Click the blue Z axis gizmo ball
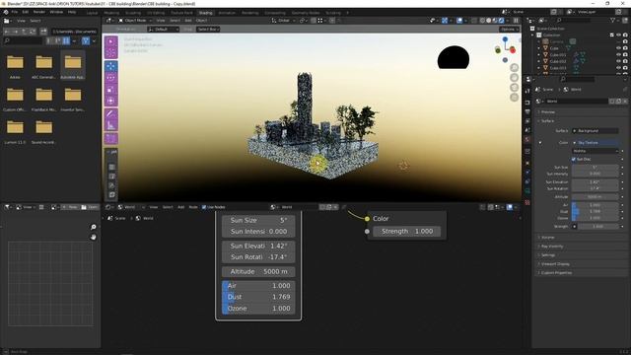 (505, 39)
